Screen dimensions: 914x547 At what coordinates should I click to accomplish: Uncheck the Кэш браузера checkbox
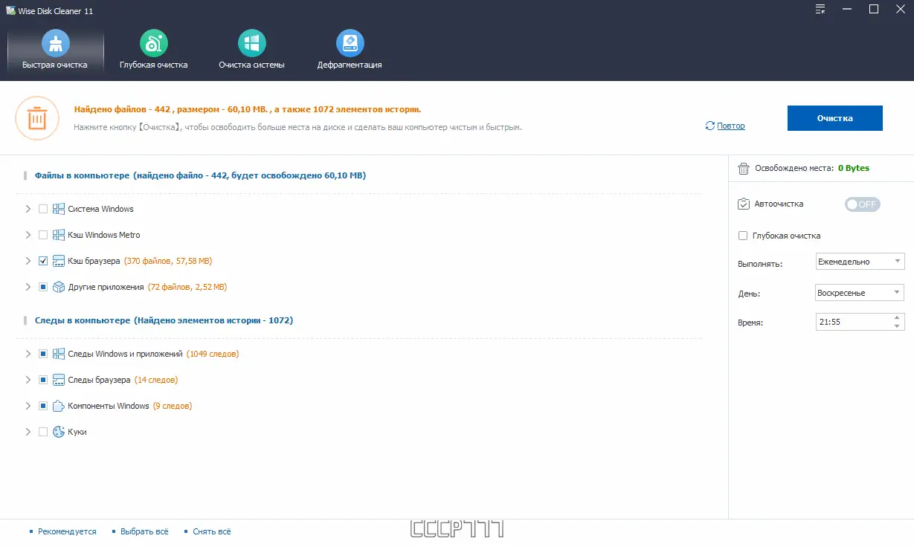(x=43, y=261)
